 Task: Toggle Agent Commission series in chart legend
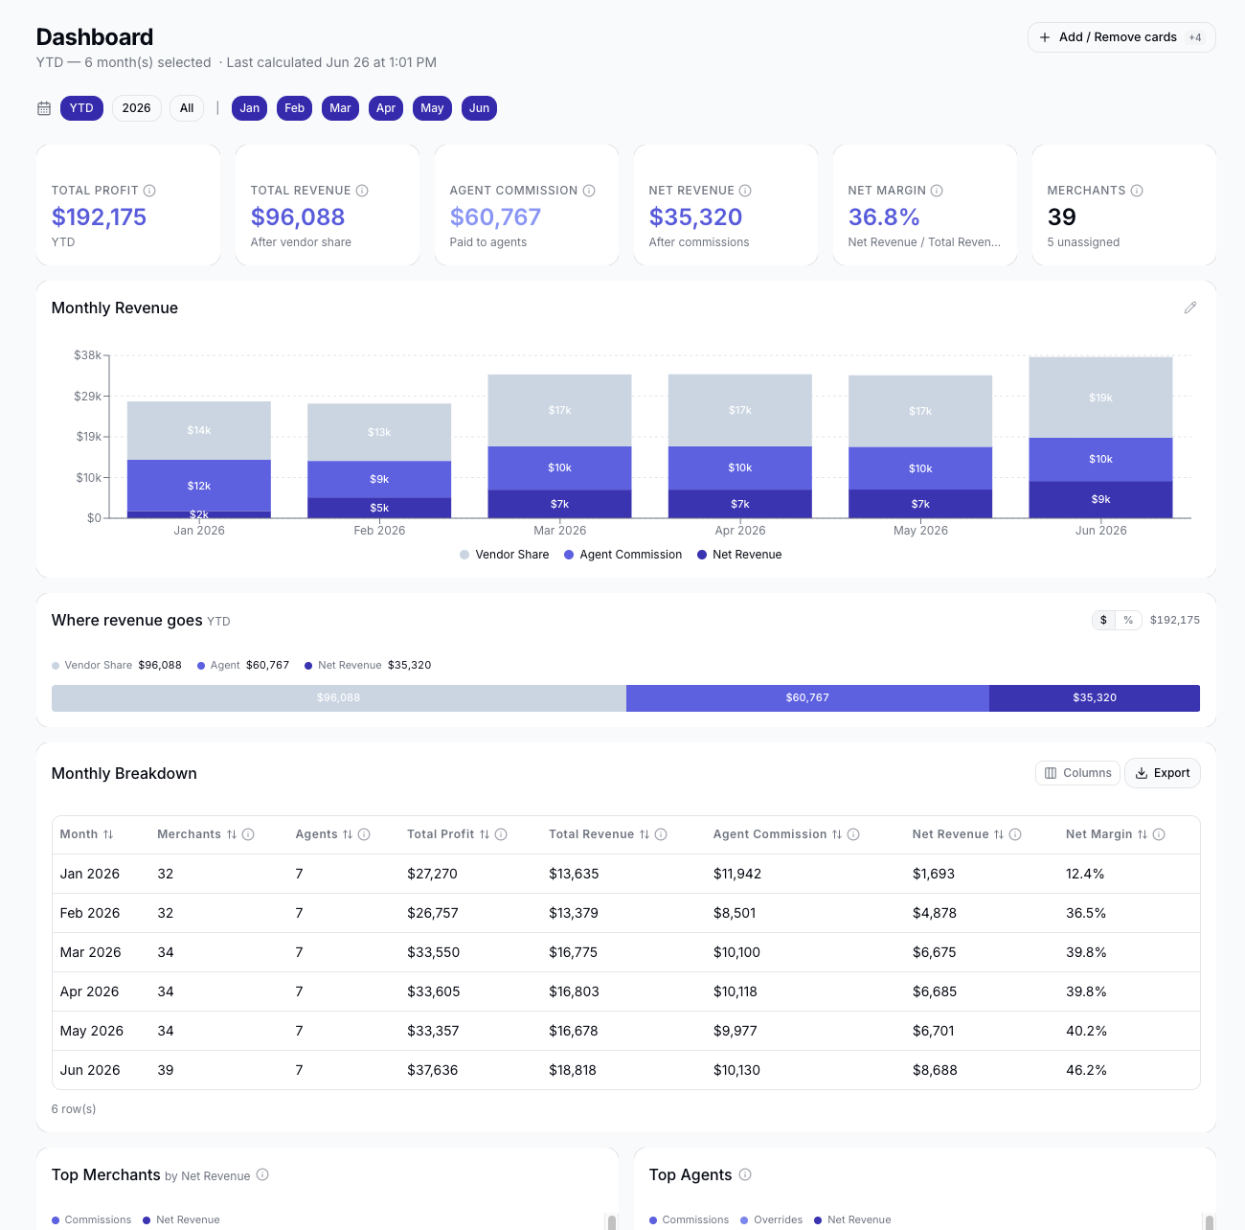[x=623, y=555]
